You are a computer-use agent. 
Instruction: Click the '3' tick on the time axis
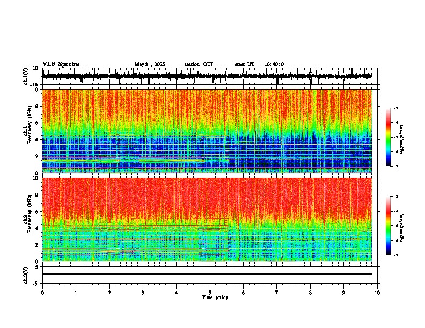point(143,293)
